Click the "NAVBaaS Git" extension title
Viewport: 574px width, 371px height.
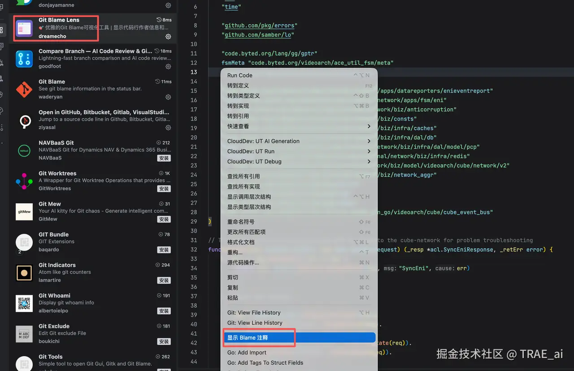click(x=56, y=143)
